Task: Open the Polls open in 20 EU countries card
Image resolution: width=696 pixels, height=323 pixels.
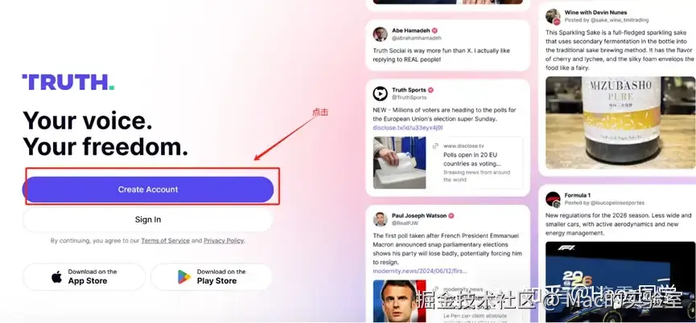Action: point(475,162)
